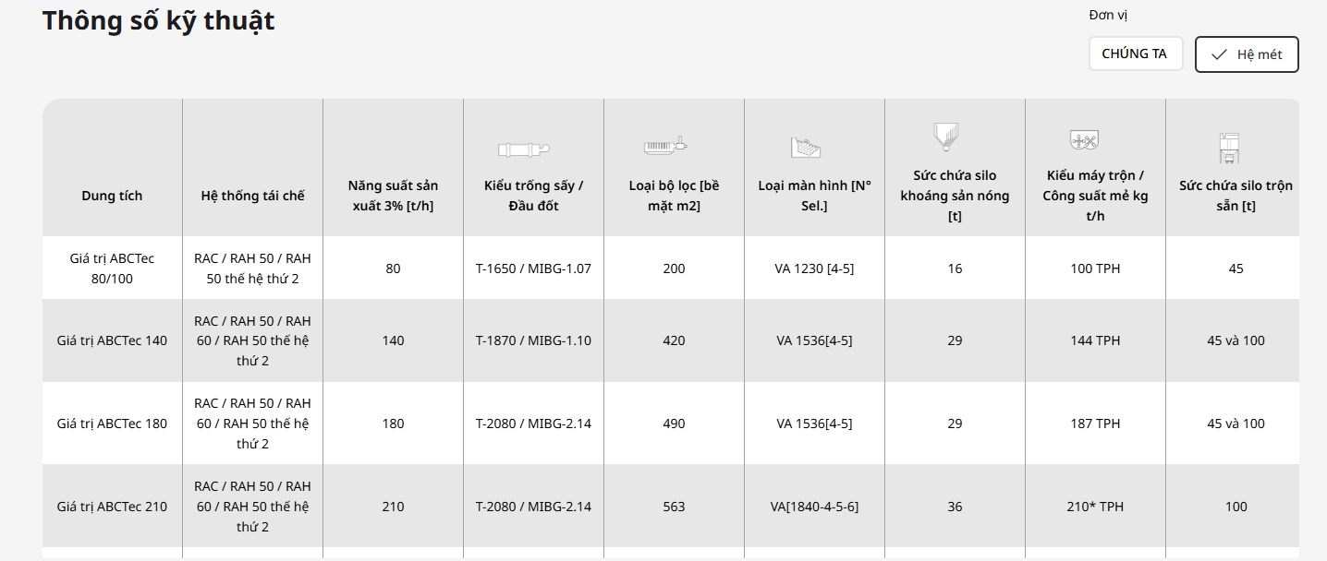The image size is (1327, 561).
Task: Click the hot mineral silo icon
Action: point(946,137)
